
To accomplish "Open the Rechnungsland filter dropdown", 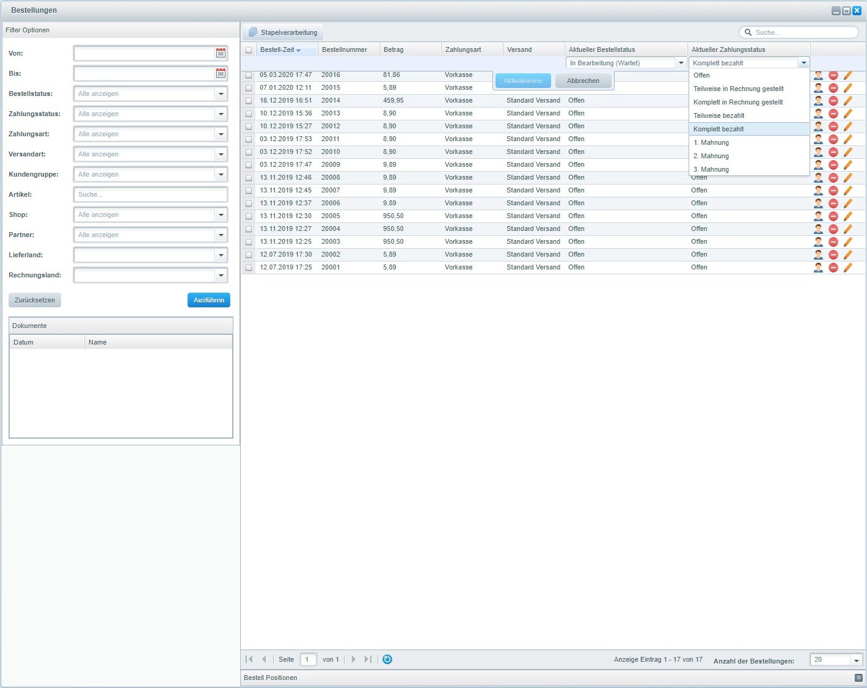I will (221, 276).
